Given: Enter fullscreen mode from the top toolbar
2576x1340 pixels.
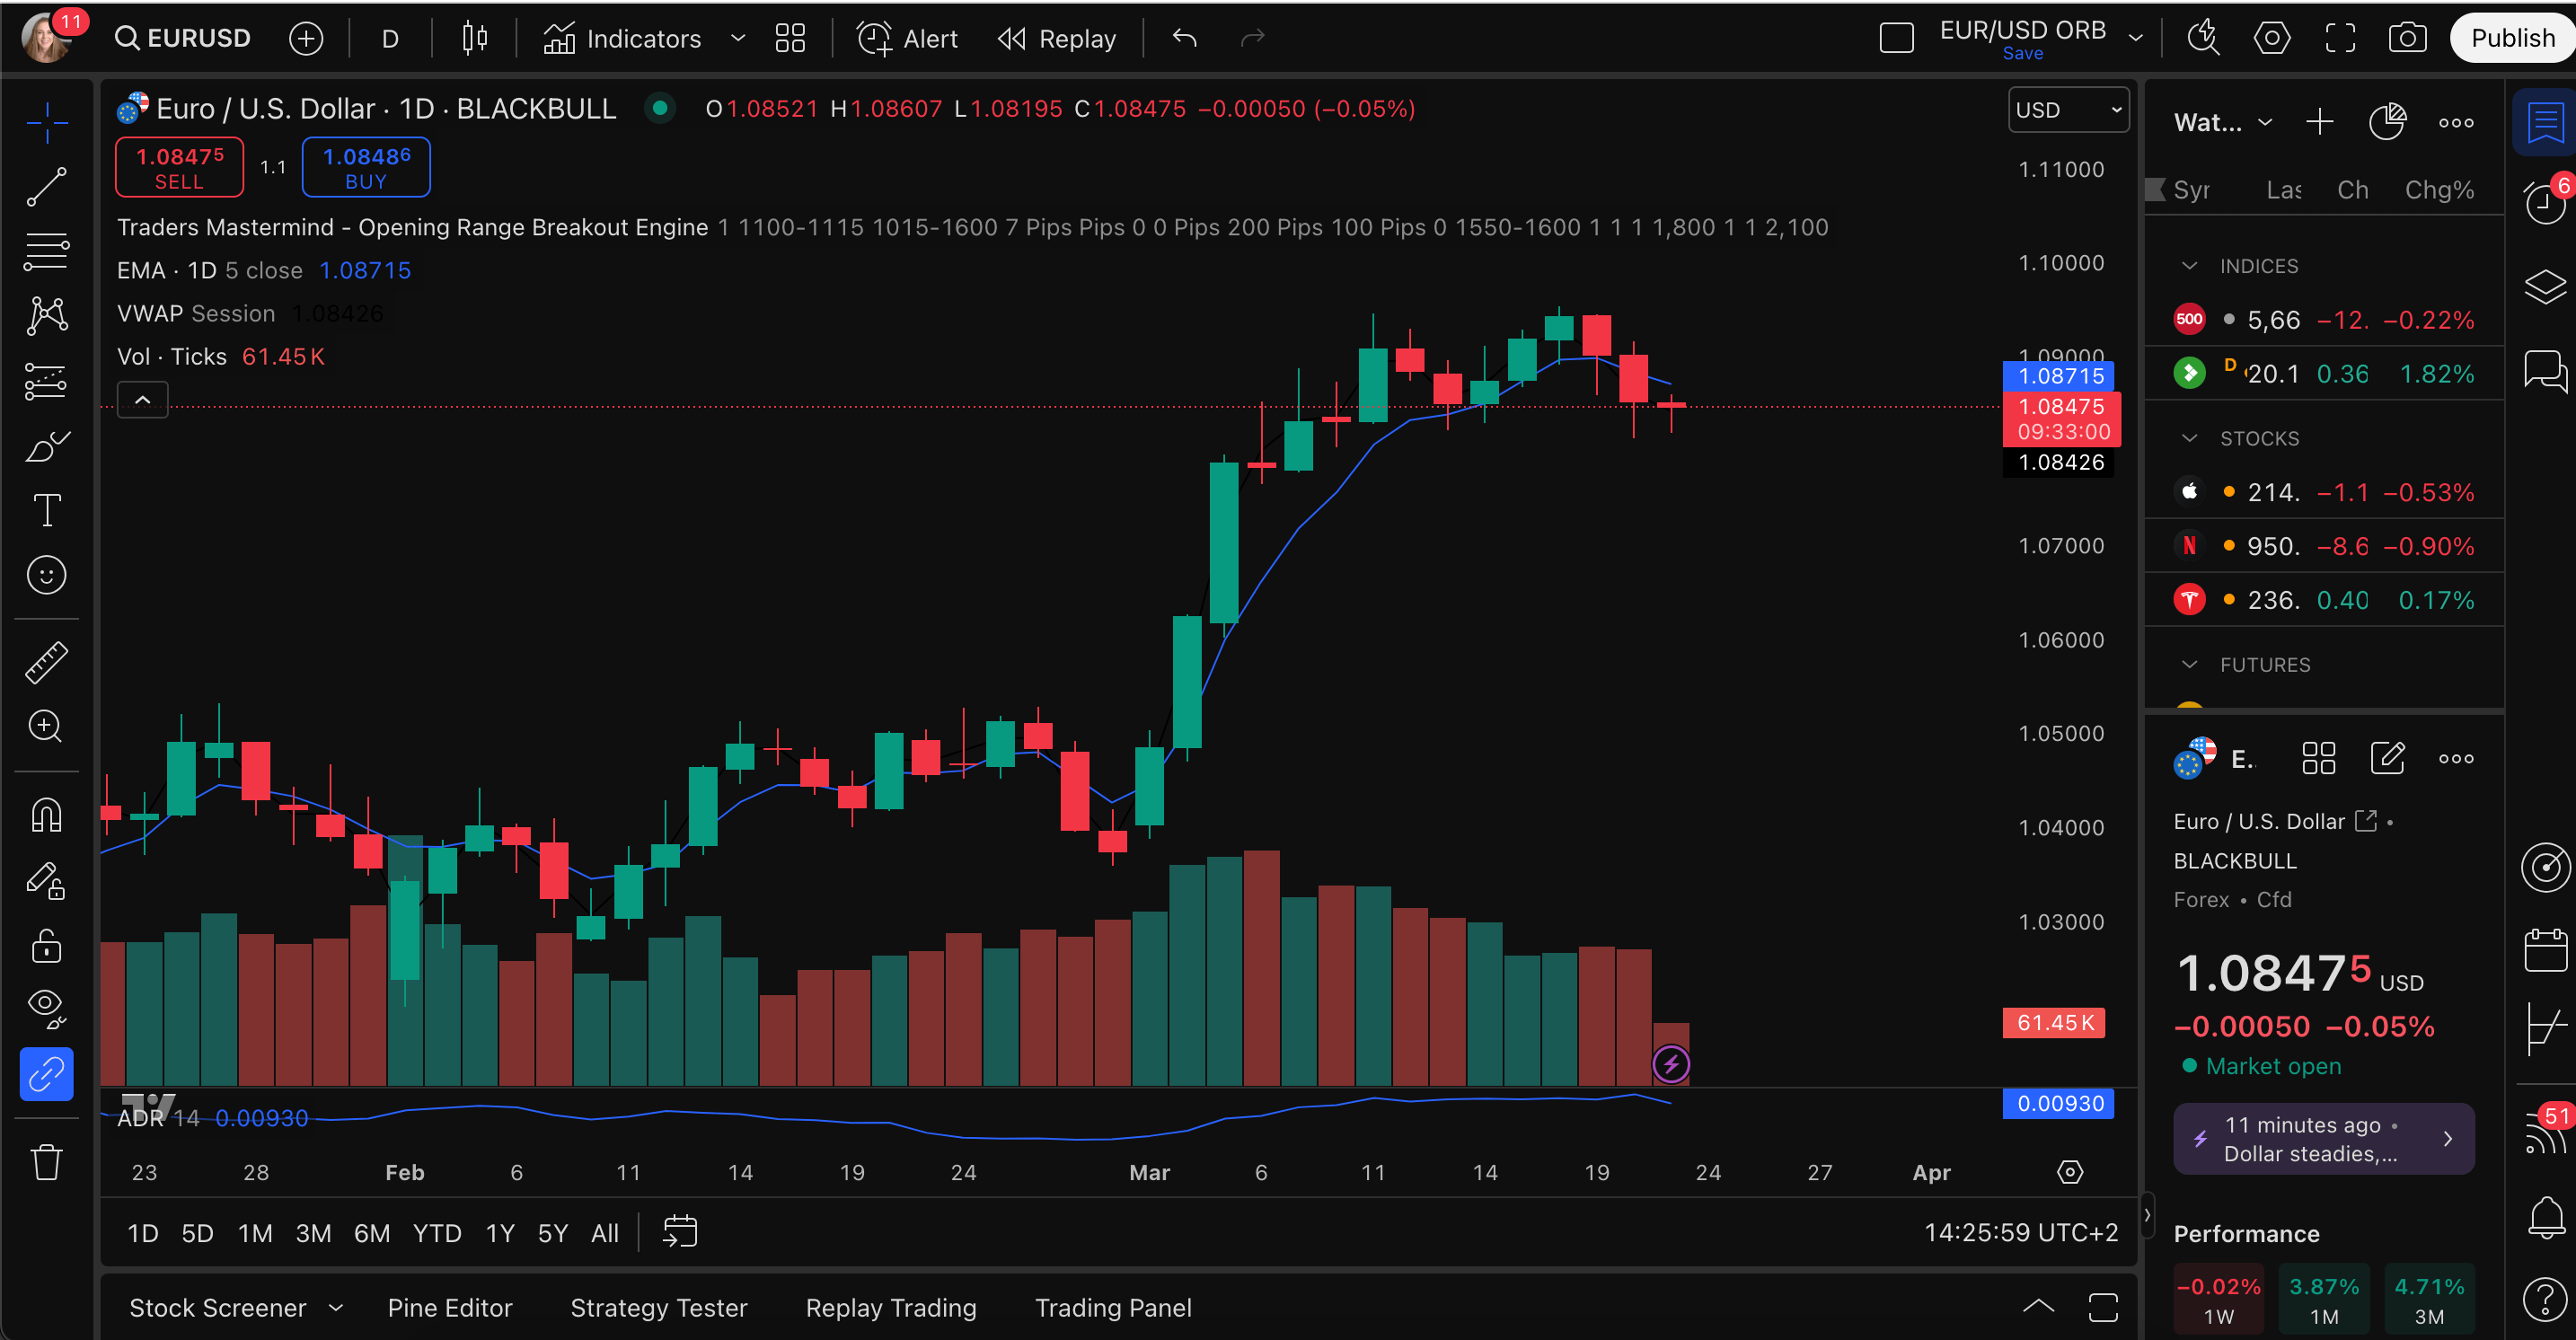Looking at the screenshot, I should 2340,37.
